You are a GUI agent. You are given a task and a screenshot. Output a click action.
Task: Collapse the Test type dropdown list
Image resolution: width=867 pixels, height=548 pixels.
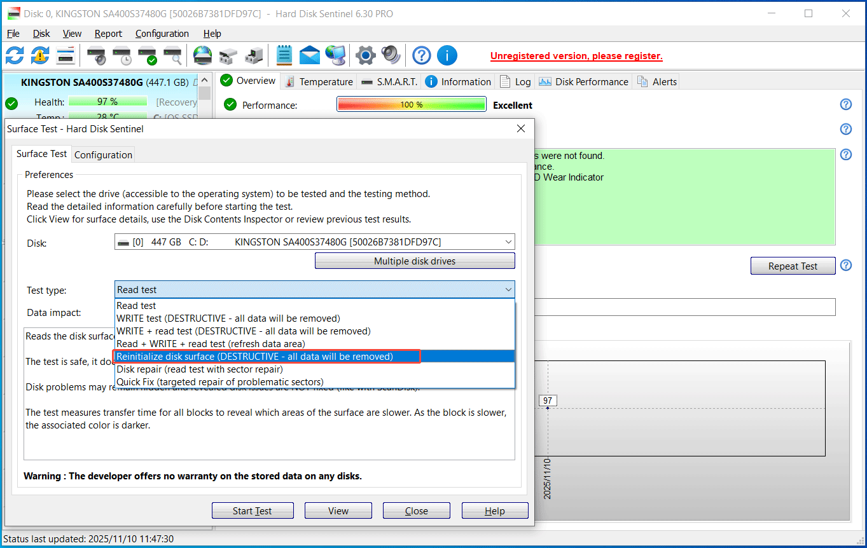pos(508,289)
